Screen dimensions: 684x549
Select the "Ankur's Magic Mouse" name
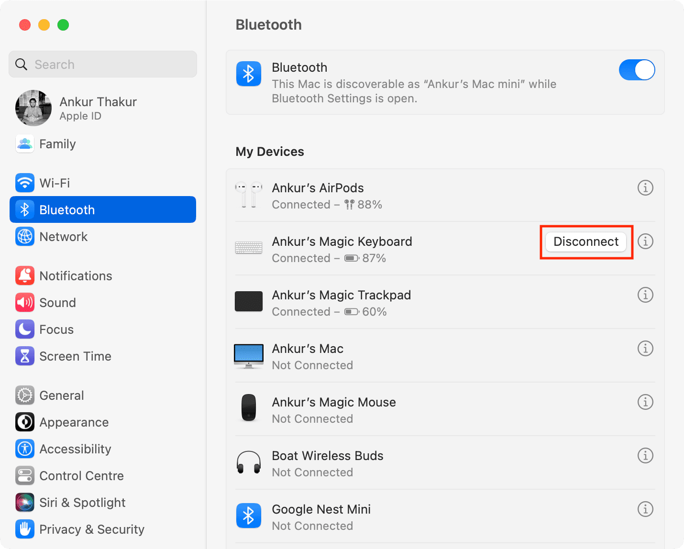pos(334,402)
